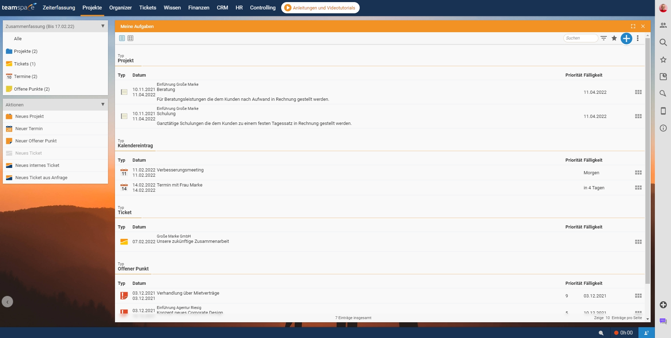Image resolution: width=671 pixels, height=338 pixels.
Task: Open the Projekte menu
Action: pyautogui.click(x=92, y=8)
